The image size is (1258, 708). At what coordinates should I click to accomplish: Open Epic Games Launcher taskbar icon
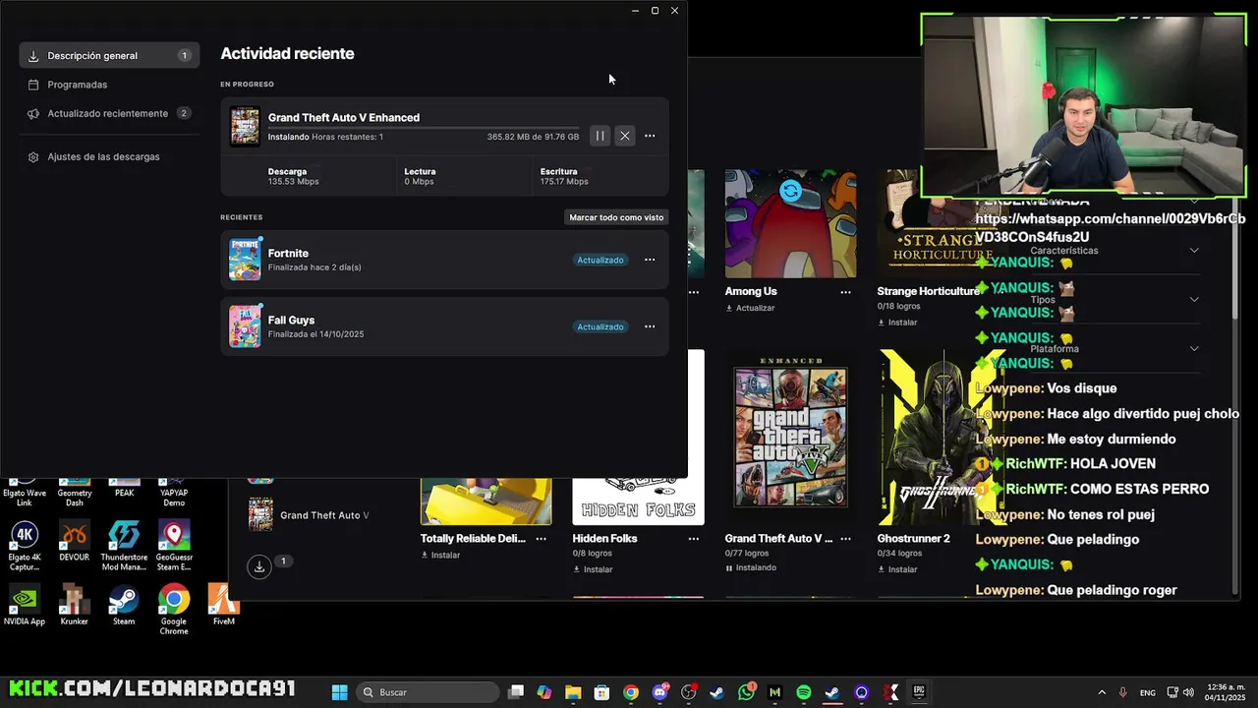point(919,692)
